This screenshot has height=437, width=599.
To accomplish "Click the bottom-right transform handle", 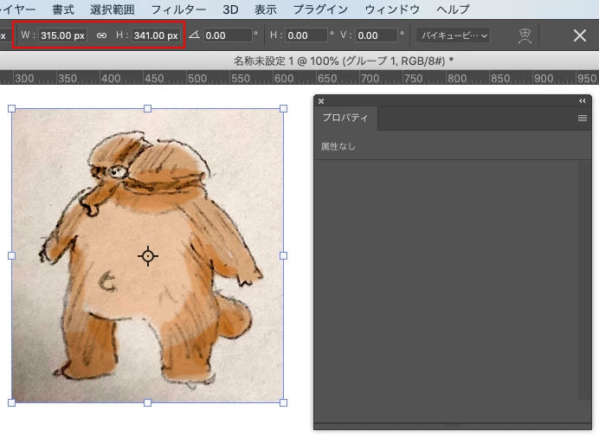I will click(x=283, y=402).
